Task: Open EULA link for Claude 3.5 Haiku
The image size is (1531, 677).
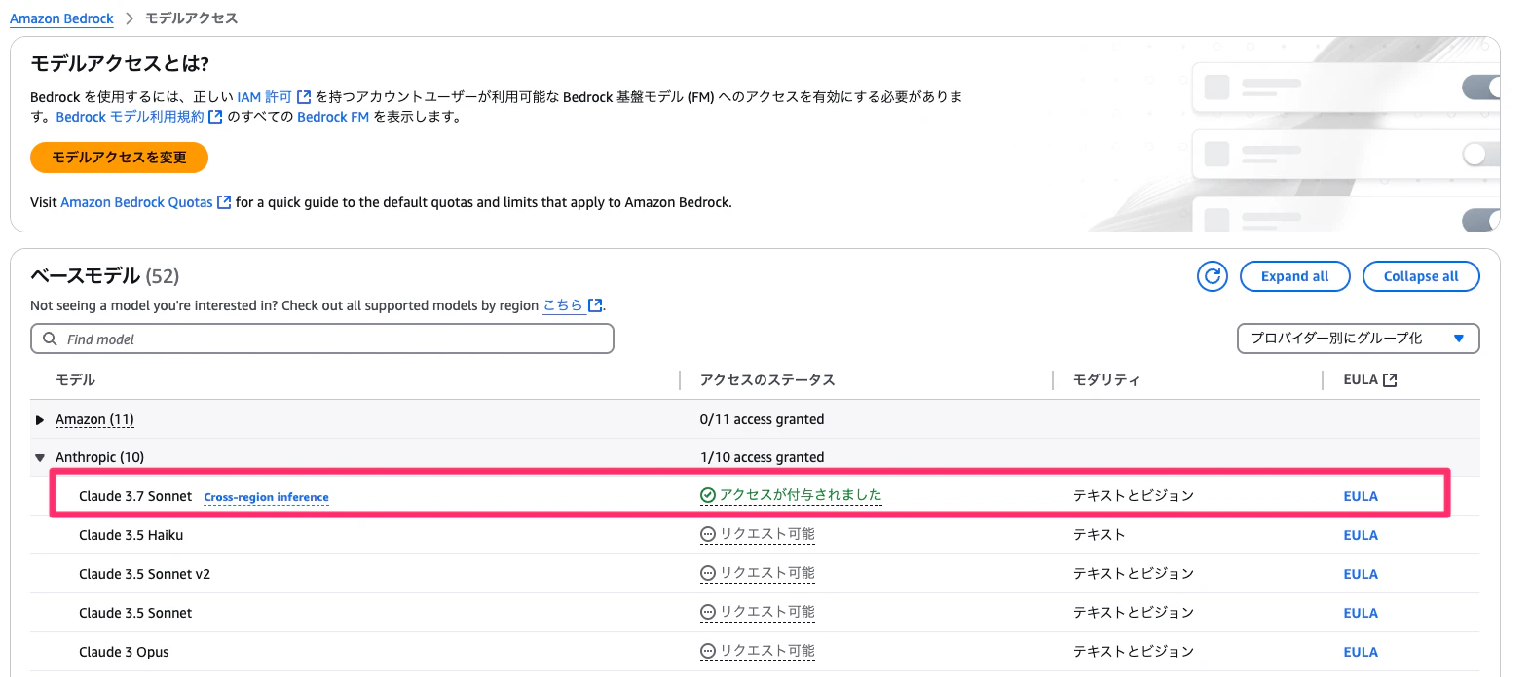Action: (1361, 535)
